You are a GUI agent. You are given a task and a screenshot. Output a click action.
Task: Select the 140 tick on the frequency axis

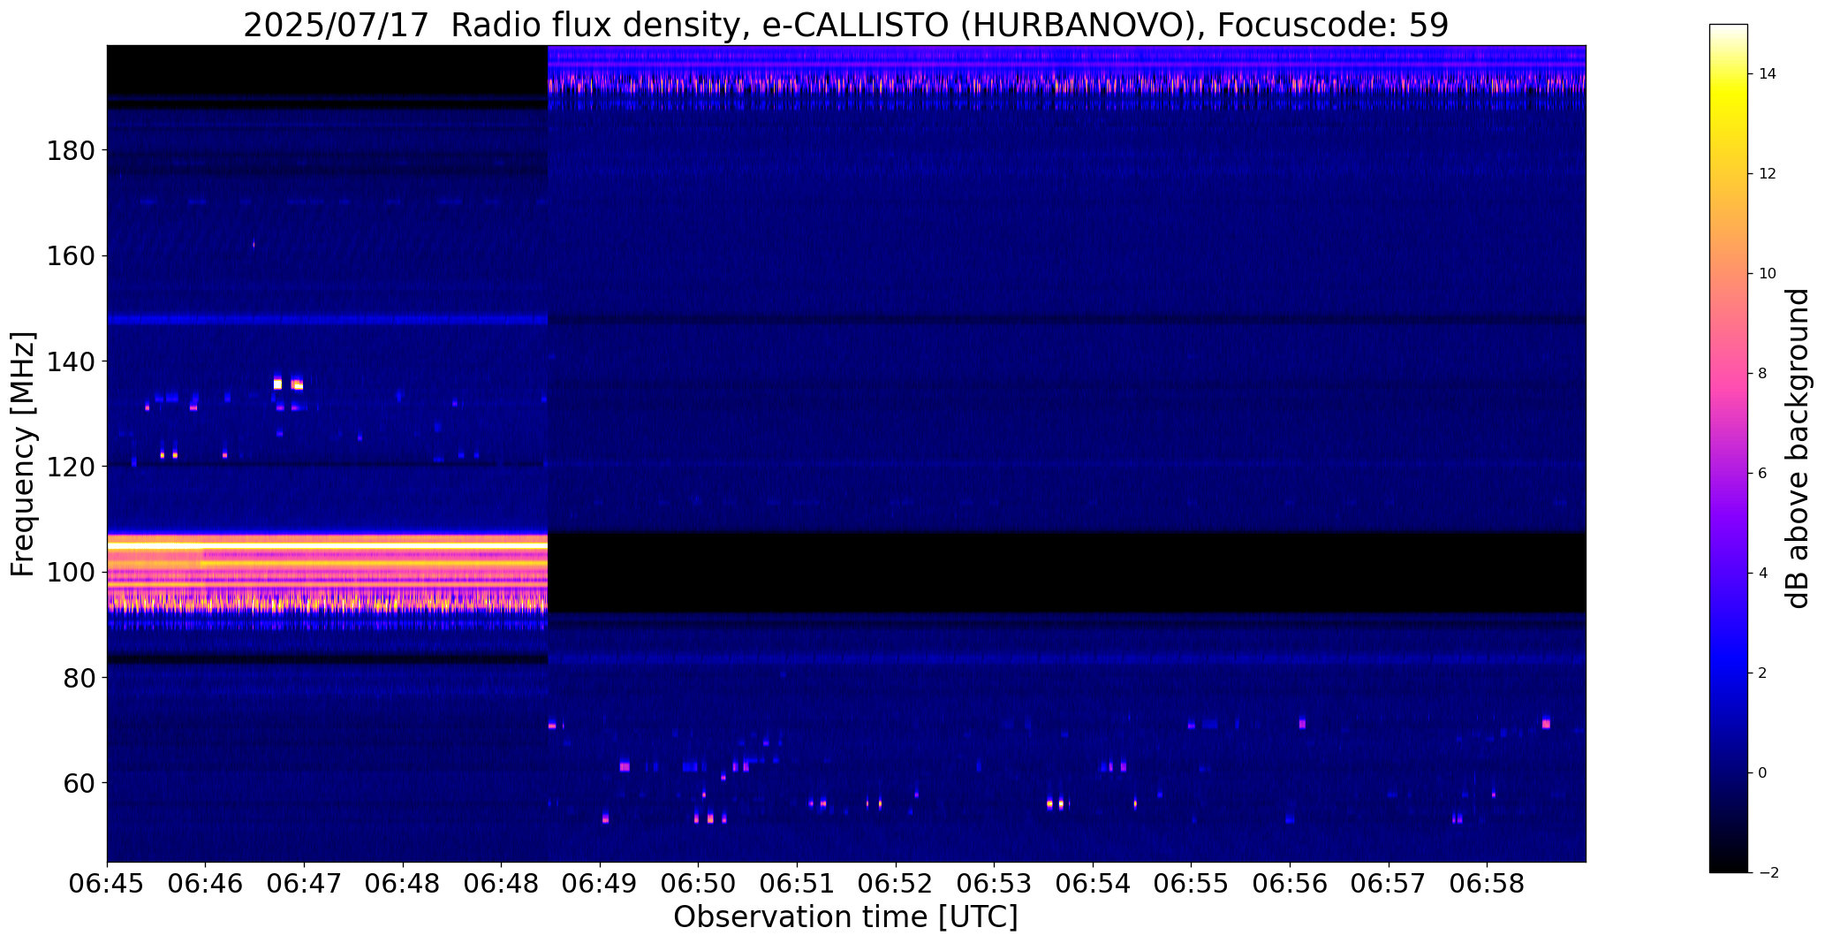coord(69,361)
